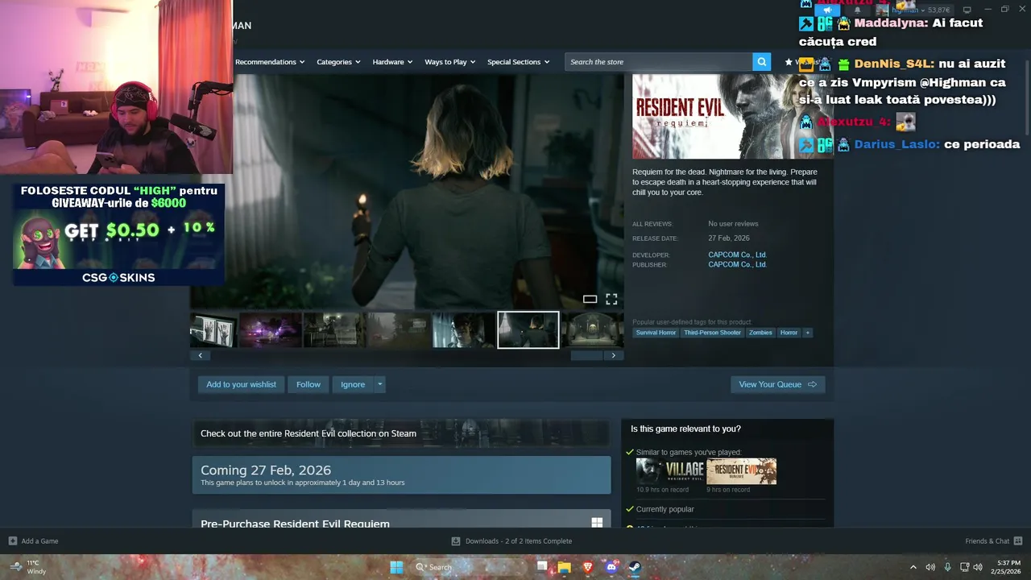Open the second CAPCOM Co., Ltd. publisher link
Screen dimensions: 1031x580
tap(737, 264)
